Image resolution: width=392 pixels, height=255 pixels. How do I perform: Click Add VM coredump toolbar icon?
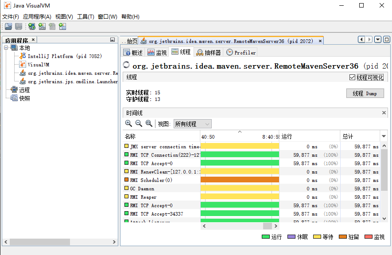pos(52,27)
